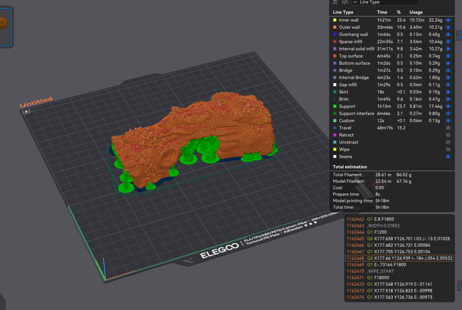Hide Bridge lines via eye icon

[448, 70]
